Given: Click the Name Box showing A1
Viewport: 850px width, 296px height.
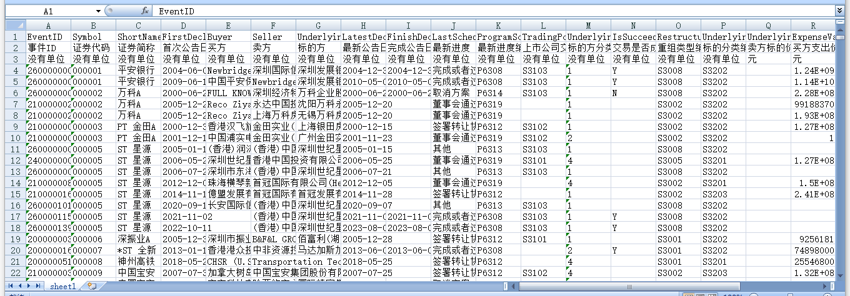Looking at the screenshot, I should point(49,11).
